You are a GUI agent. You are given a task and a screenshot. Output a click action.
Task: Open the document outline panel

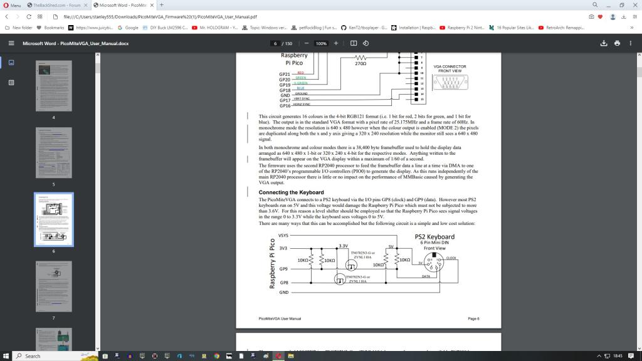click(x=11, y=82)
